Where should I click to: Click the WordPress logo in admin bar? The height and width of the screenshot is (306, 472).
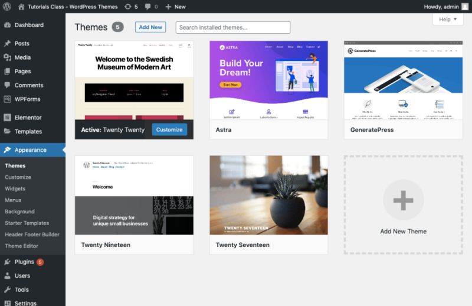tap(7, 6)
